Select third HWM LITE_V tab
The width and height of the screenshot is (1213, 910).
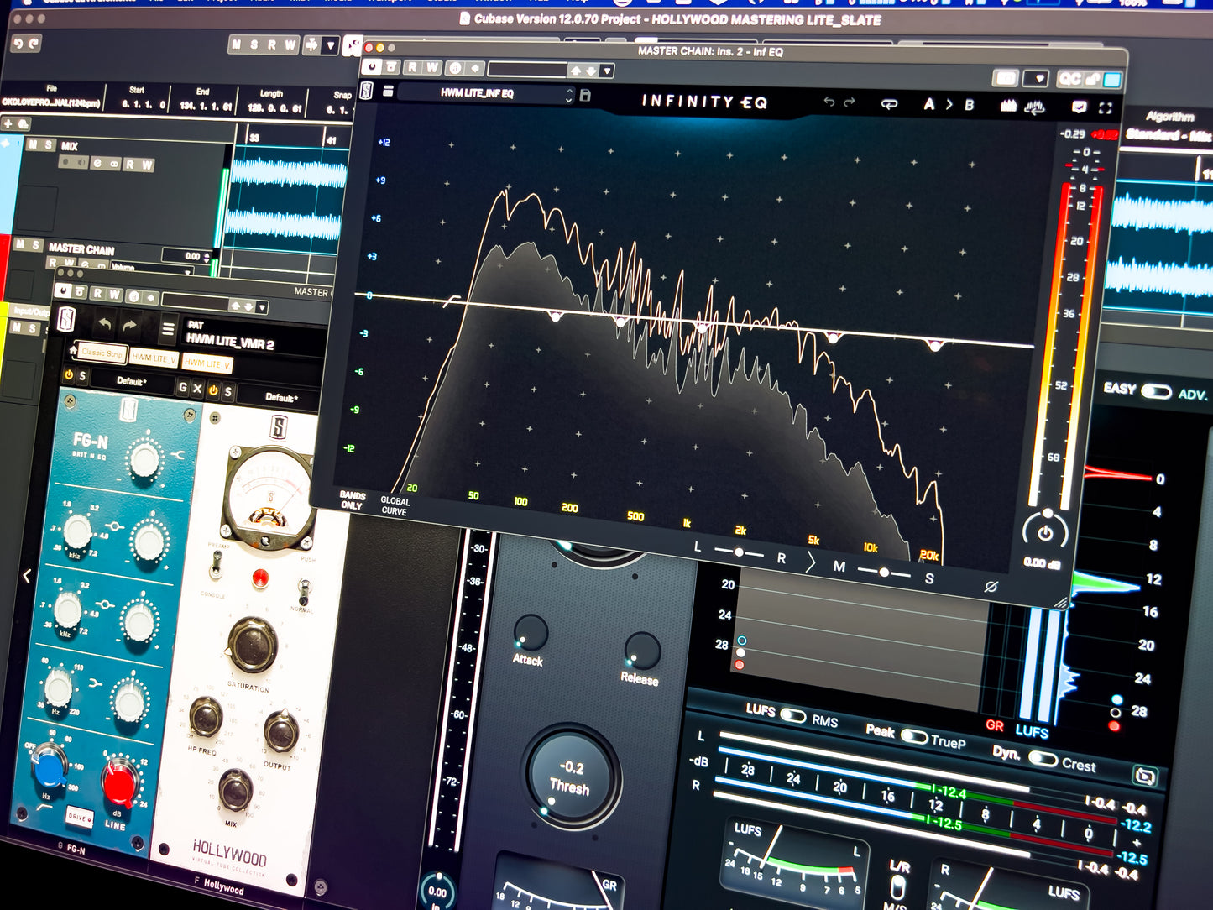[207, 363]
